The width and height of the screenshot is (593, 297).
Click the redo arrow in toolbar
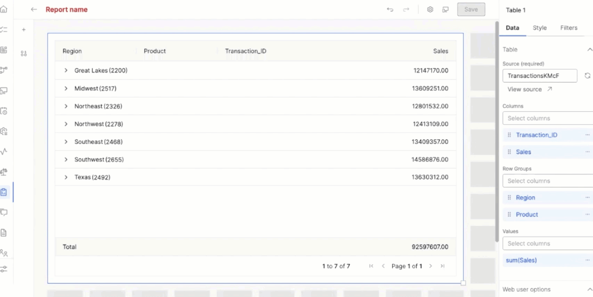406,9
